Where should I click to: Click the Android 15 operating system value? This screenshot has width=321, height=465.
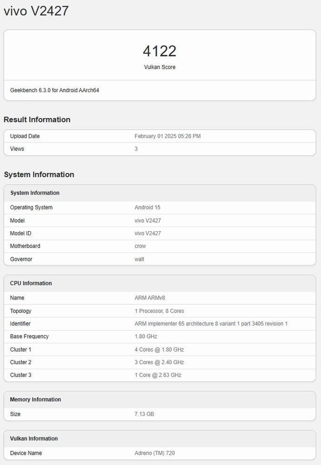[x=147, y=207]
